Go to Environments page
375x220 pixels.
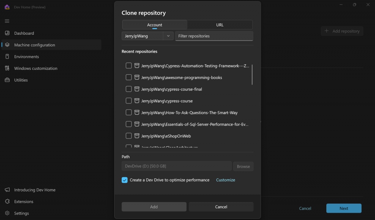51,57
